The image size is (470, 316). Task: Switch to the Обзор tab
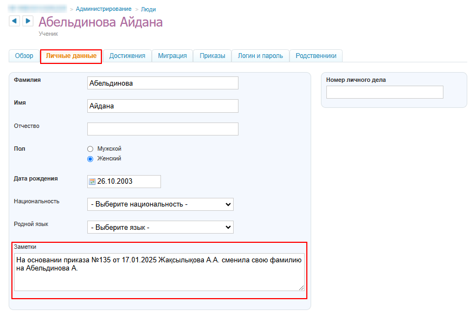click(24, 56)
